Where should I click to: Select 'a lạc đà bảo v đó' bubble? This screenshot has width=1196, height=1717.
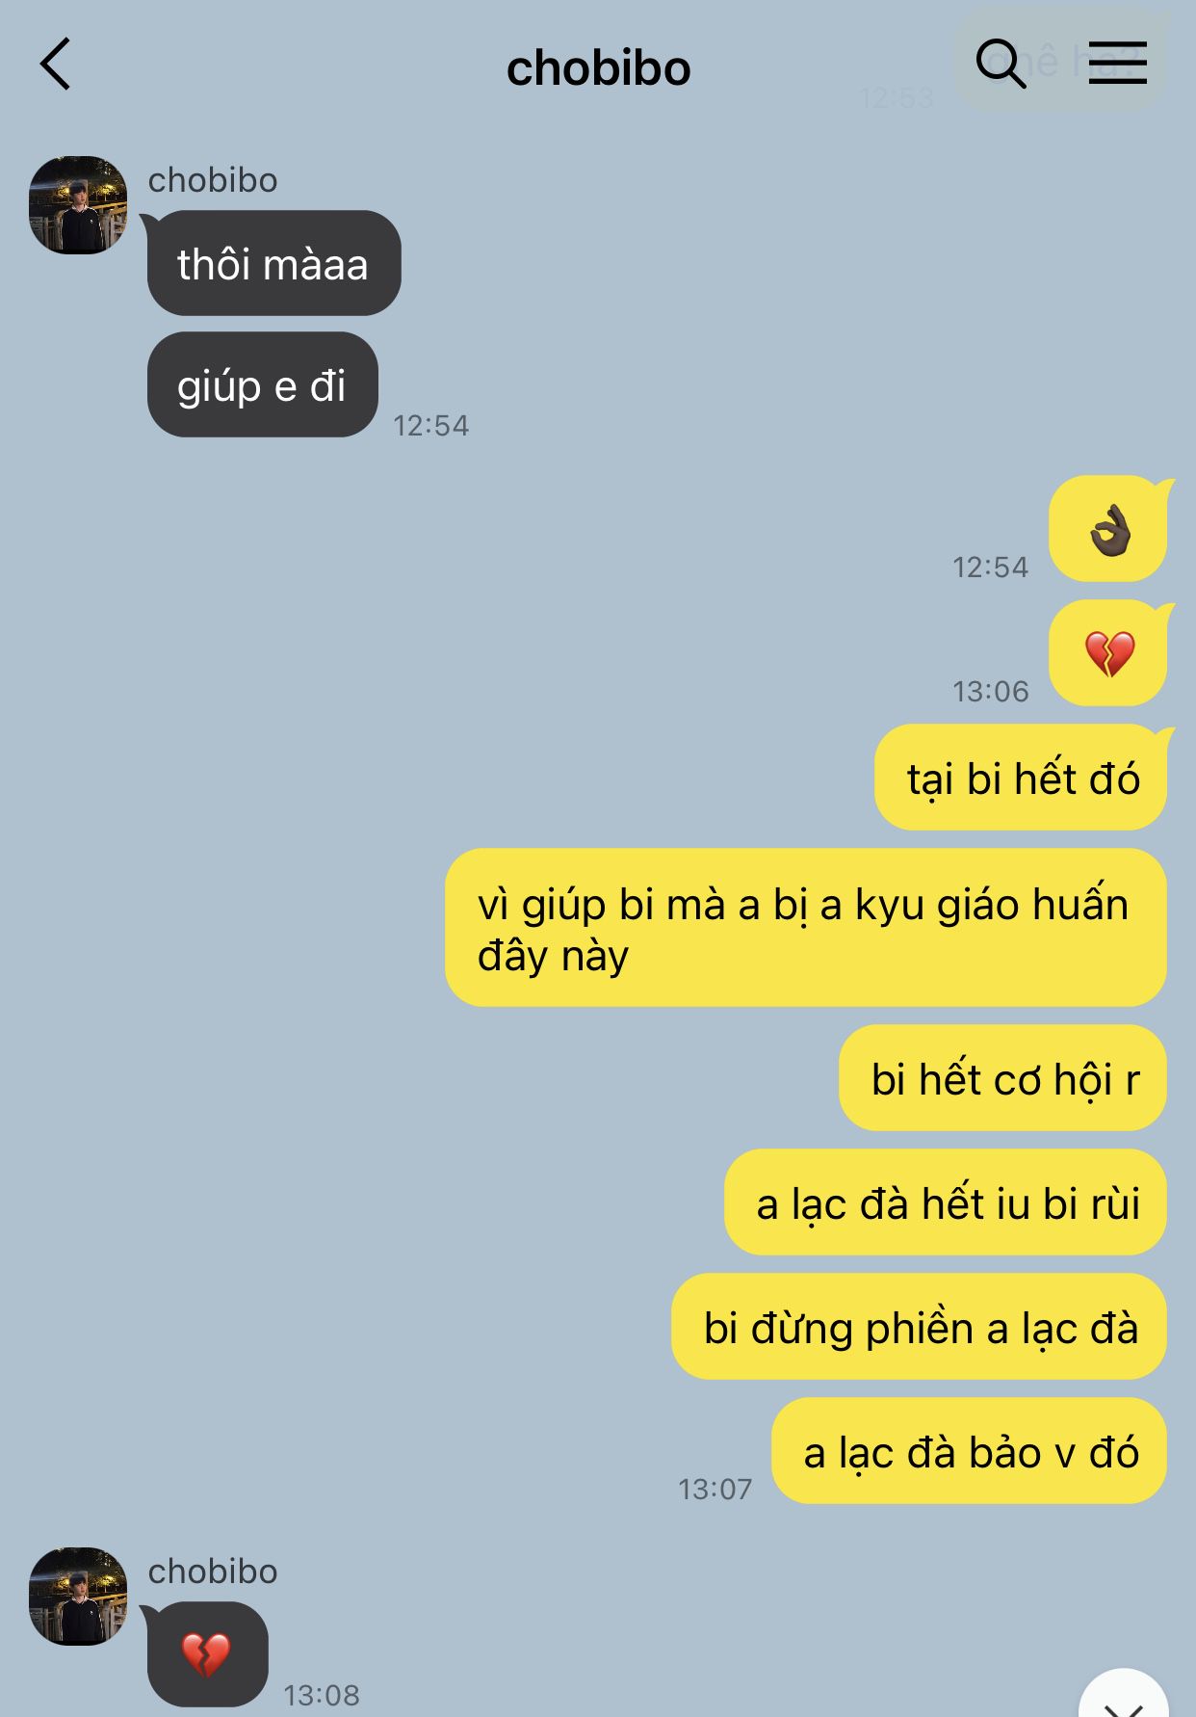pos(970,1451)
